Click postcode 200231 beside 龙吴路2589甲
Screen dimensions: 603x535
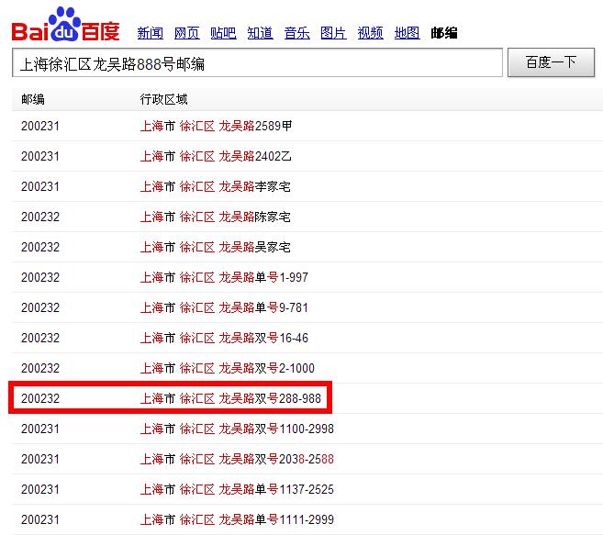click(x=40, y=126)
